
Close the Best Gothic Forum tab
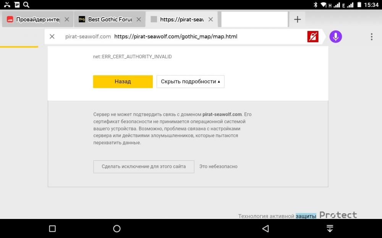pos(139,19)
